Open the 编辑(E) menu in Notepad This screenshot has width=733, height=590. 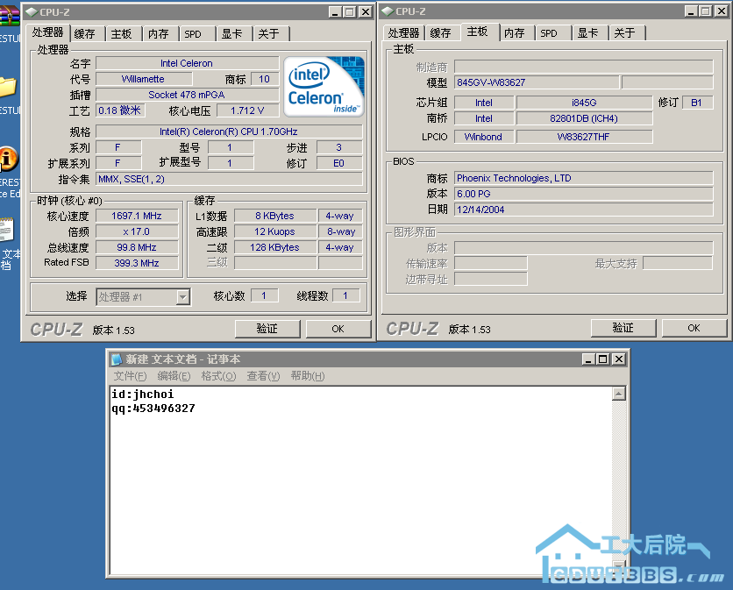pyautogui.click(x=174, y=376)
